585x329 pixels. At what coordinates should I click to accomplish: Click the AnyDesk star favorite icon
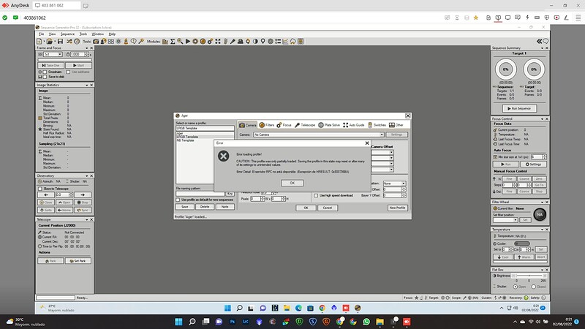[x=476, y=18]
